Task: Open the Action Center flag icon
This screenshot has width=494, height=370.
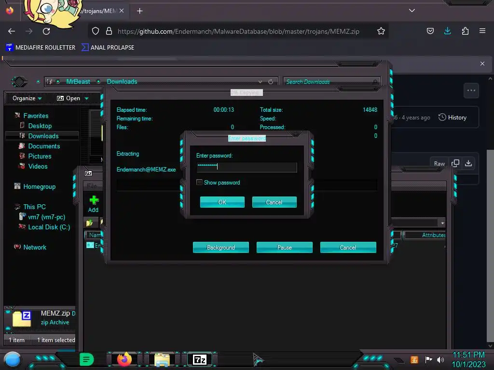Action: point(428,359)
